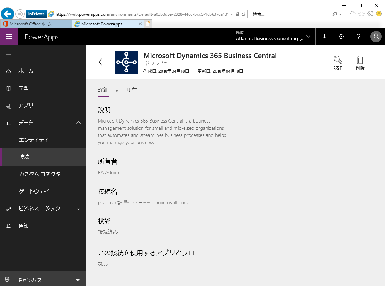This screenshot has height=286, width=385.
Task: Open the app launcher waffle icon
Action: pyautogui.click(x=9, y=37)
